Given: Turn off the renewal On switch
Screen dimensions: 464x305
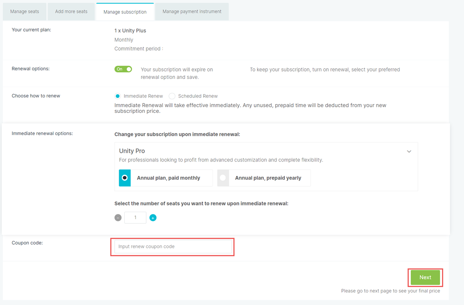Looking at the screenshot, I should (x=123, y=69).
